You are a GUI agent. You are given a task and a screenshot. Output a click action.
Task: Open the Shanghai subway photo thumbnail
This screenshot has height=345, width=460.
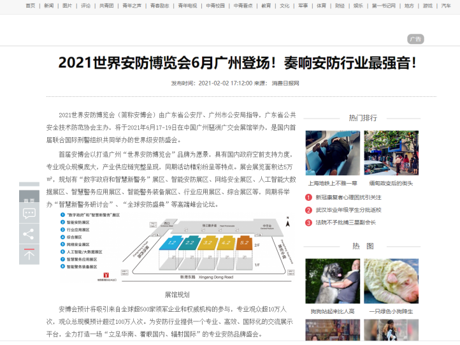pyautogui.click(x=333, y=153)
